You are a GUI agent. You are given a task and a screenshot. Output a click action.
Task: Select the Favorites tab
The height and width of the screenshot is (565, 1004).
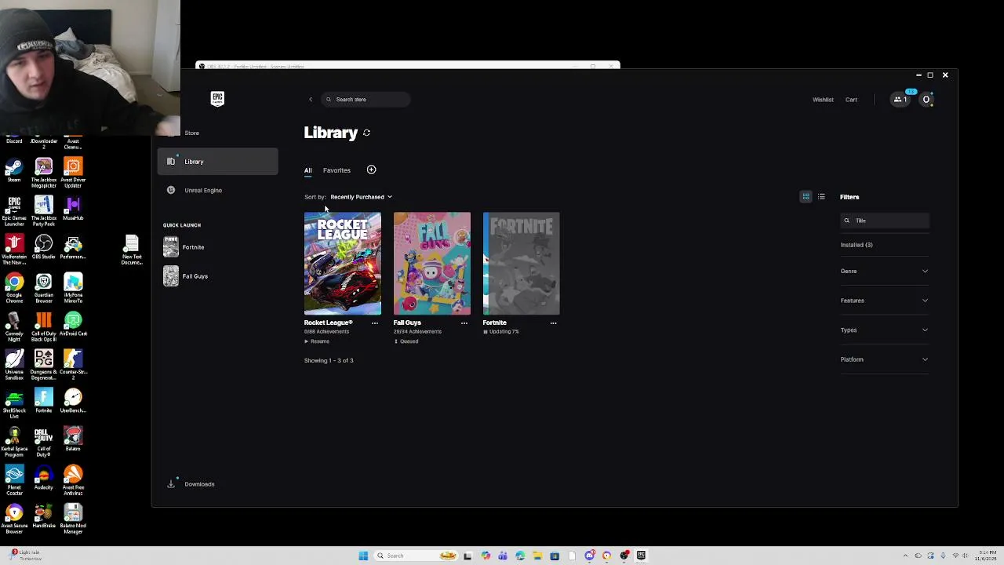[x=336, y=170]
